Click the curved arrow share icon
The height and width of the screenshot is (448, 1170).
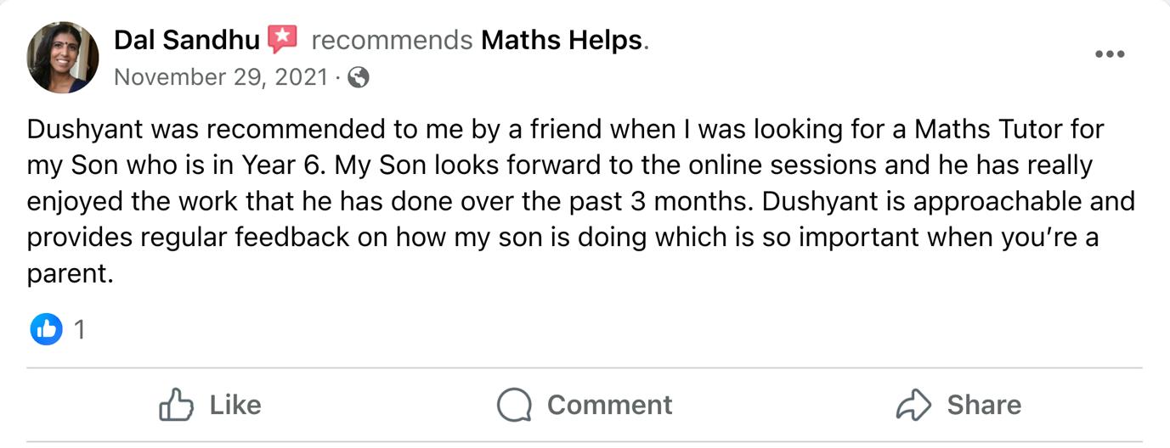[914, 405]
